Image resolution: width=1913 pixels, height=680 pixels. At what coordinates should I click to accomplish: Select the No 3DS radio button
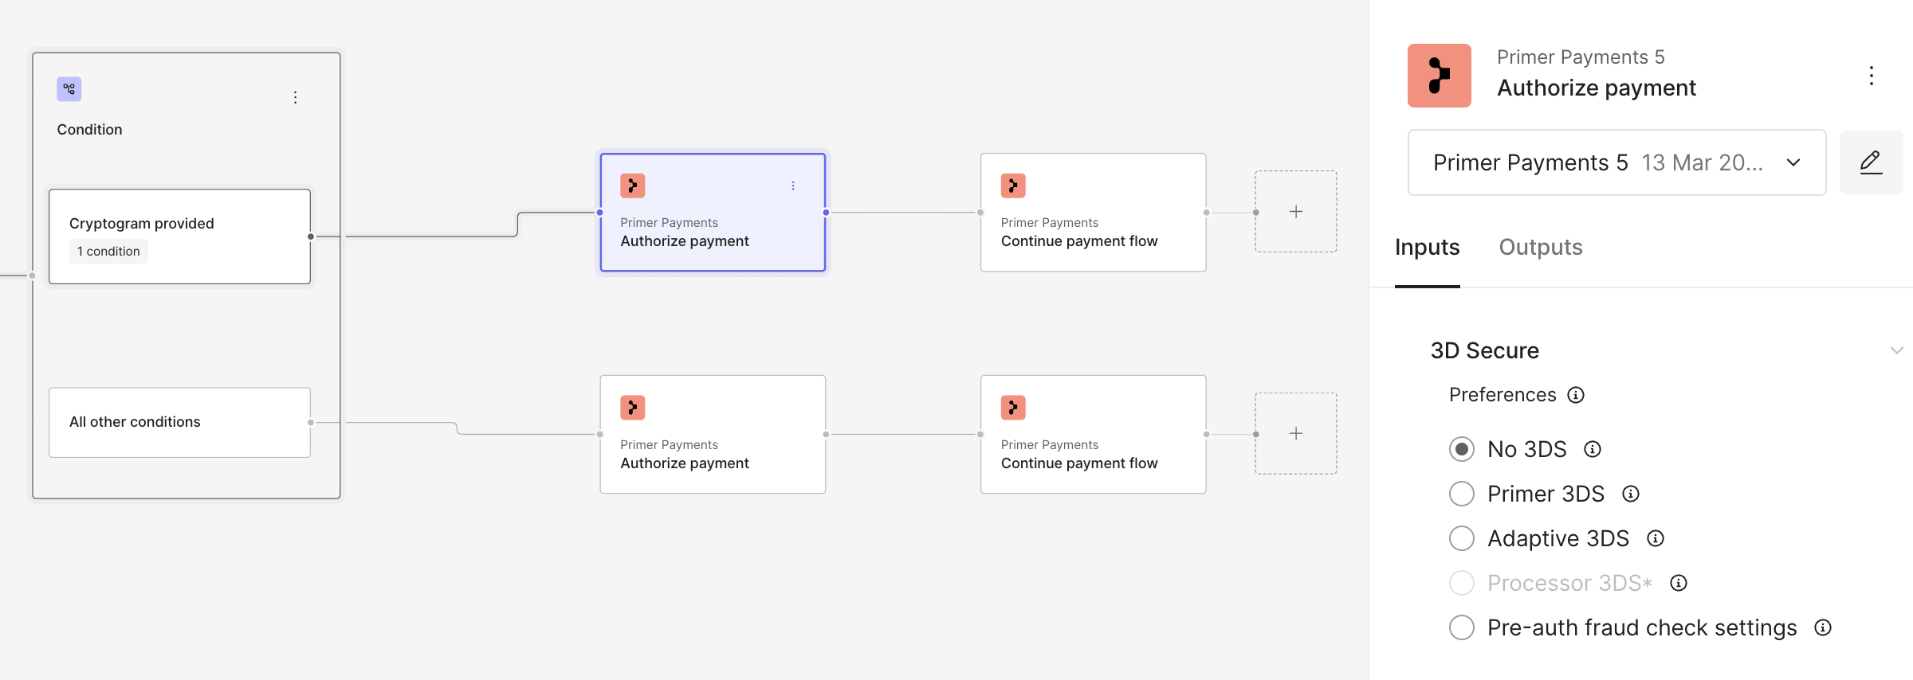(x=1462, y=449)
